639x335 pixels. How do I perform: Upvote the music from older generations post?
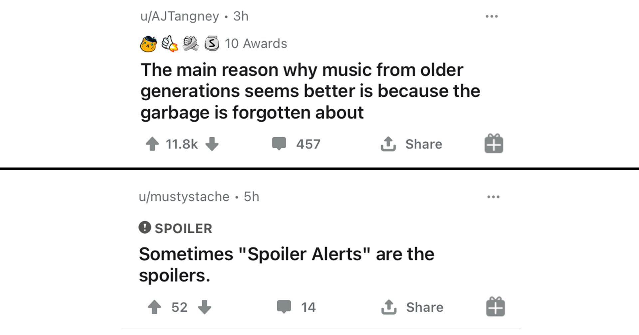tap(152, 144)
